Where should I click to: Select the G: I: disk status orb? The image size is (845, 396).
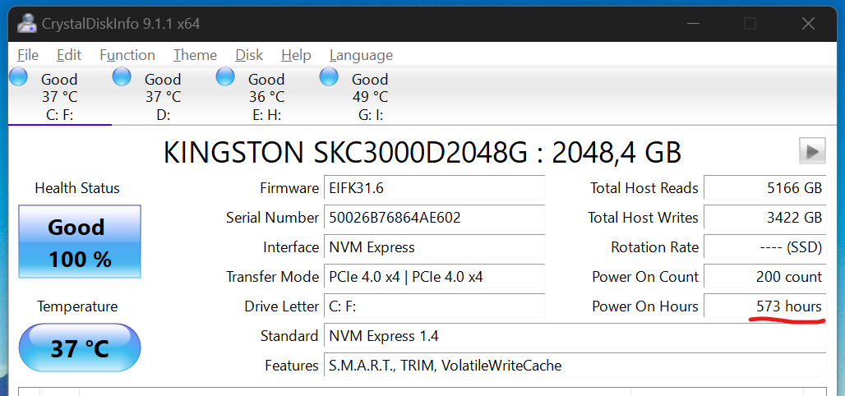[x=329, y=77]
